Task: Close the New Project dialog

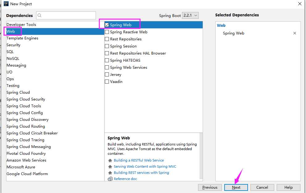Action: (300, 4)
